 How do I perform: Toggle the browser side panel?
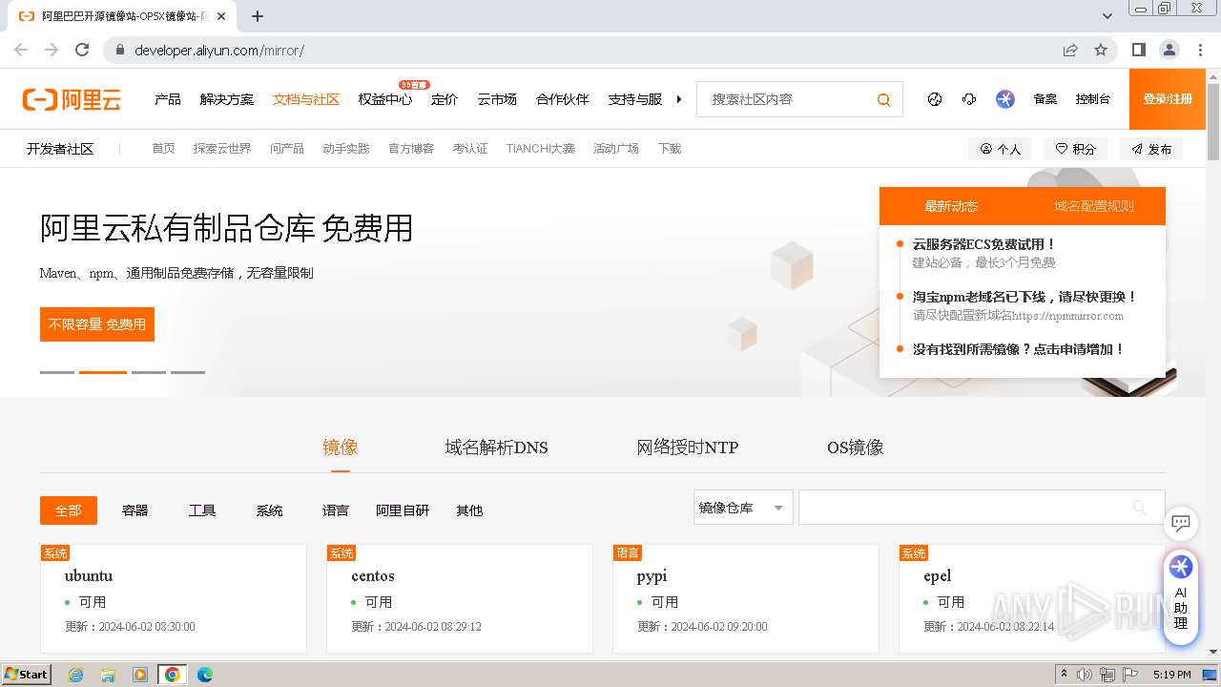coord(1138,50)
